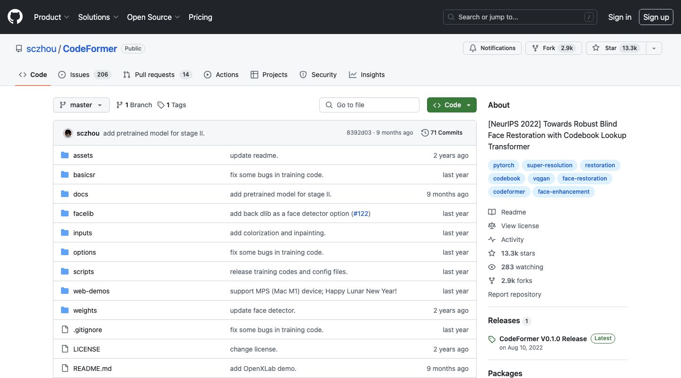This screenshot has width=681, height=378.
Task: Open the #122 issue link
Action: point(361,214)
